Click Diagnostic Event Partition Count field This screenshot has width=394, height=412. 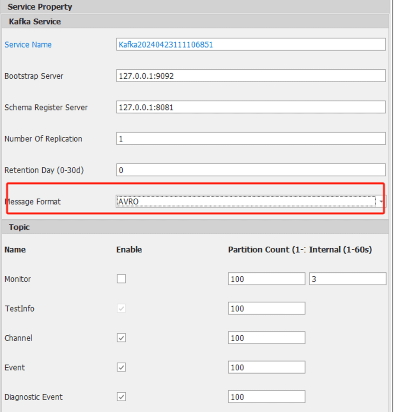click(267, 397)
